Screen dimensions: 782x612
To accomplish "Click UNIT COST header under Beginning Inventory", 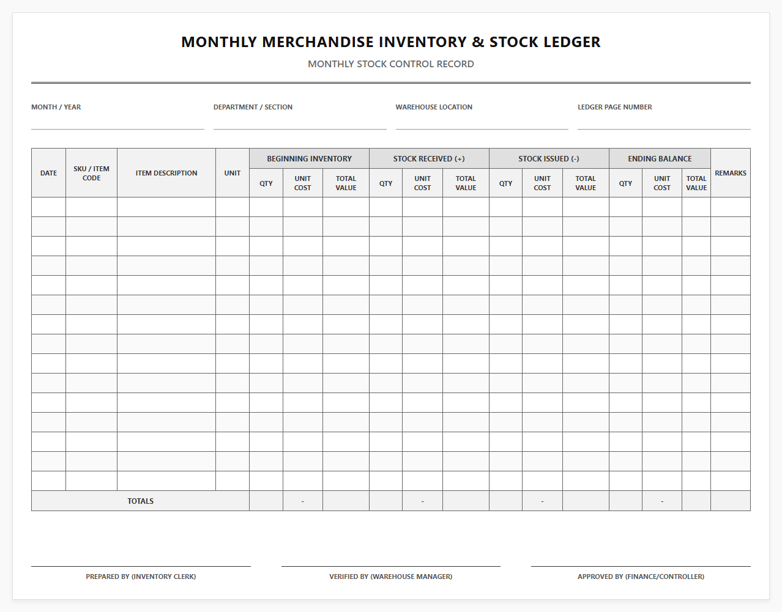I will (x=303, y=183).
